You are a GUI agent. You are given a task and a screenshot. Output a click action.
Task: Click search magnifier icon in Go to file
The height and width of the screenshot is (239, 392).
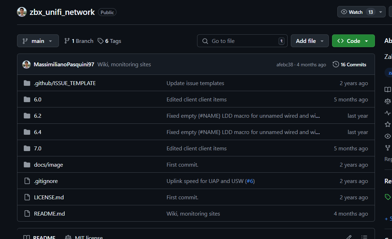point(205,41)
